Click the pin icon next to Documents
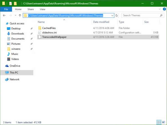Viewport: 167px width, 125px height. tap(32, 39)
